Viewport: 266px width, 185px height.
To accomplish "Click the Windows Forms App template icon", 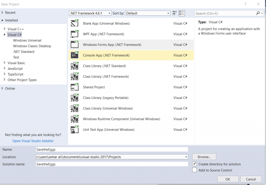I will 75,44.
